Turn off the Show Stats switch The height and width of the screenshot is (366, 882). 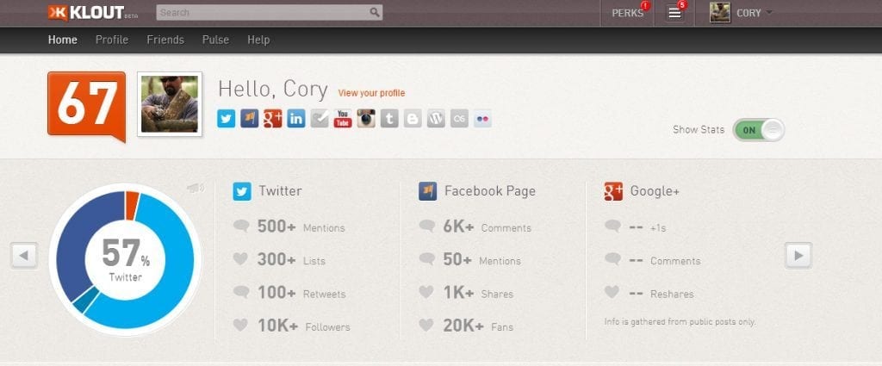coord(758,130)
